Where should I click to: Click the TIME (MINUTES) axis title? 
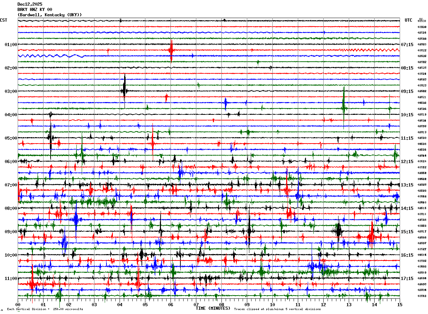(213, 308)
